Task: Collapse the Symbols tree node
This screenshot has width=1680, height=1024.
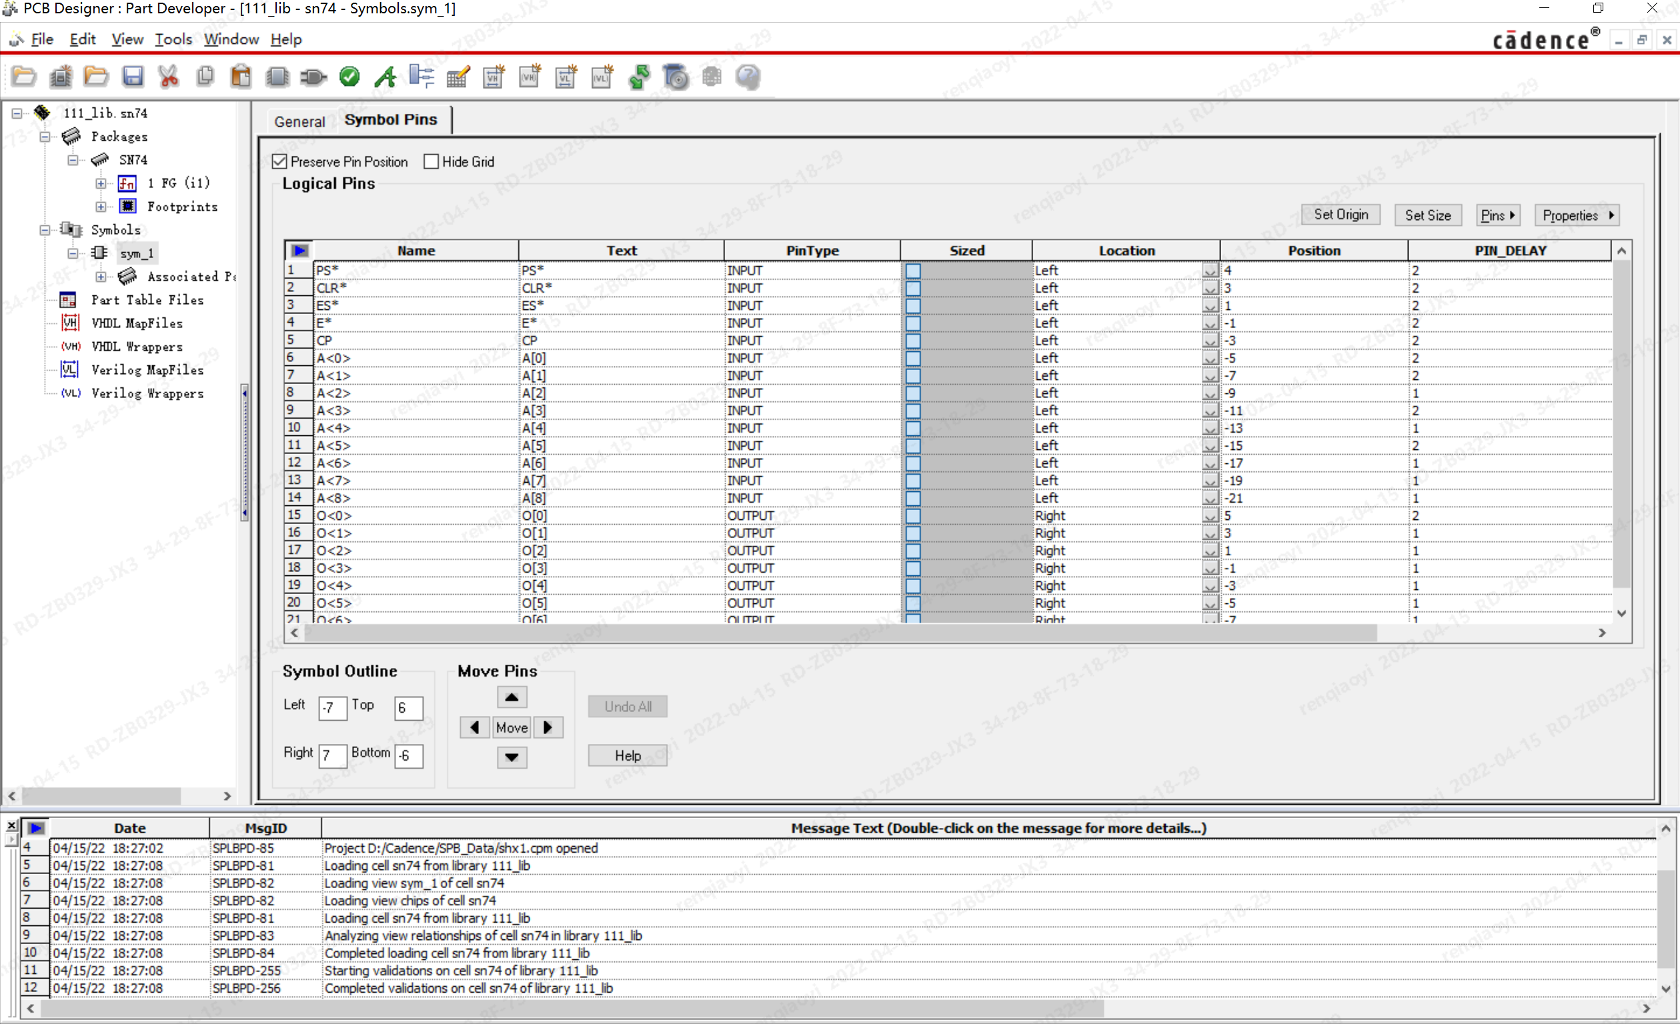Action: click(x=45, y=230)
